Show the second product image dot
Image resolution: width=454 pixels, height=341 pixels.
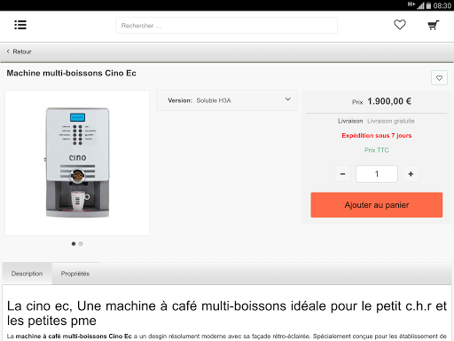(81, 243)
